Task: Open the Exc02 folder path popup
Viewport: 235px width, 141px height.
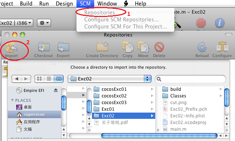Action: pyautogui.click(x=109, y=79)
